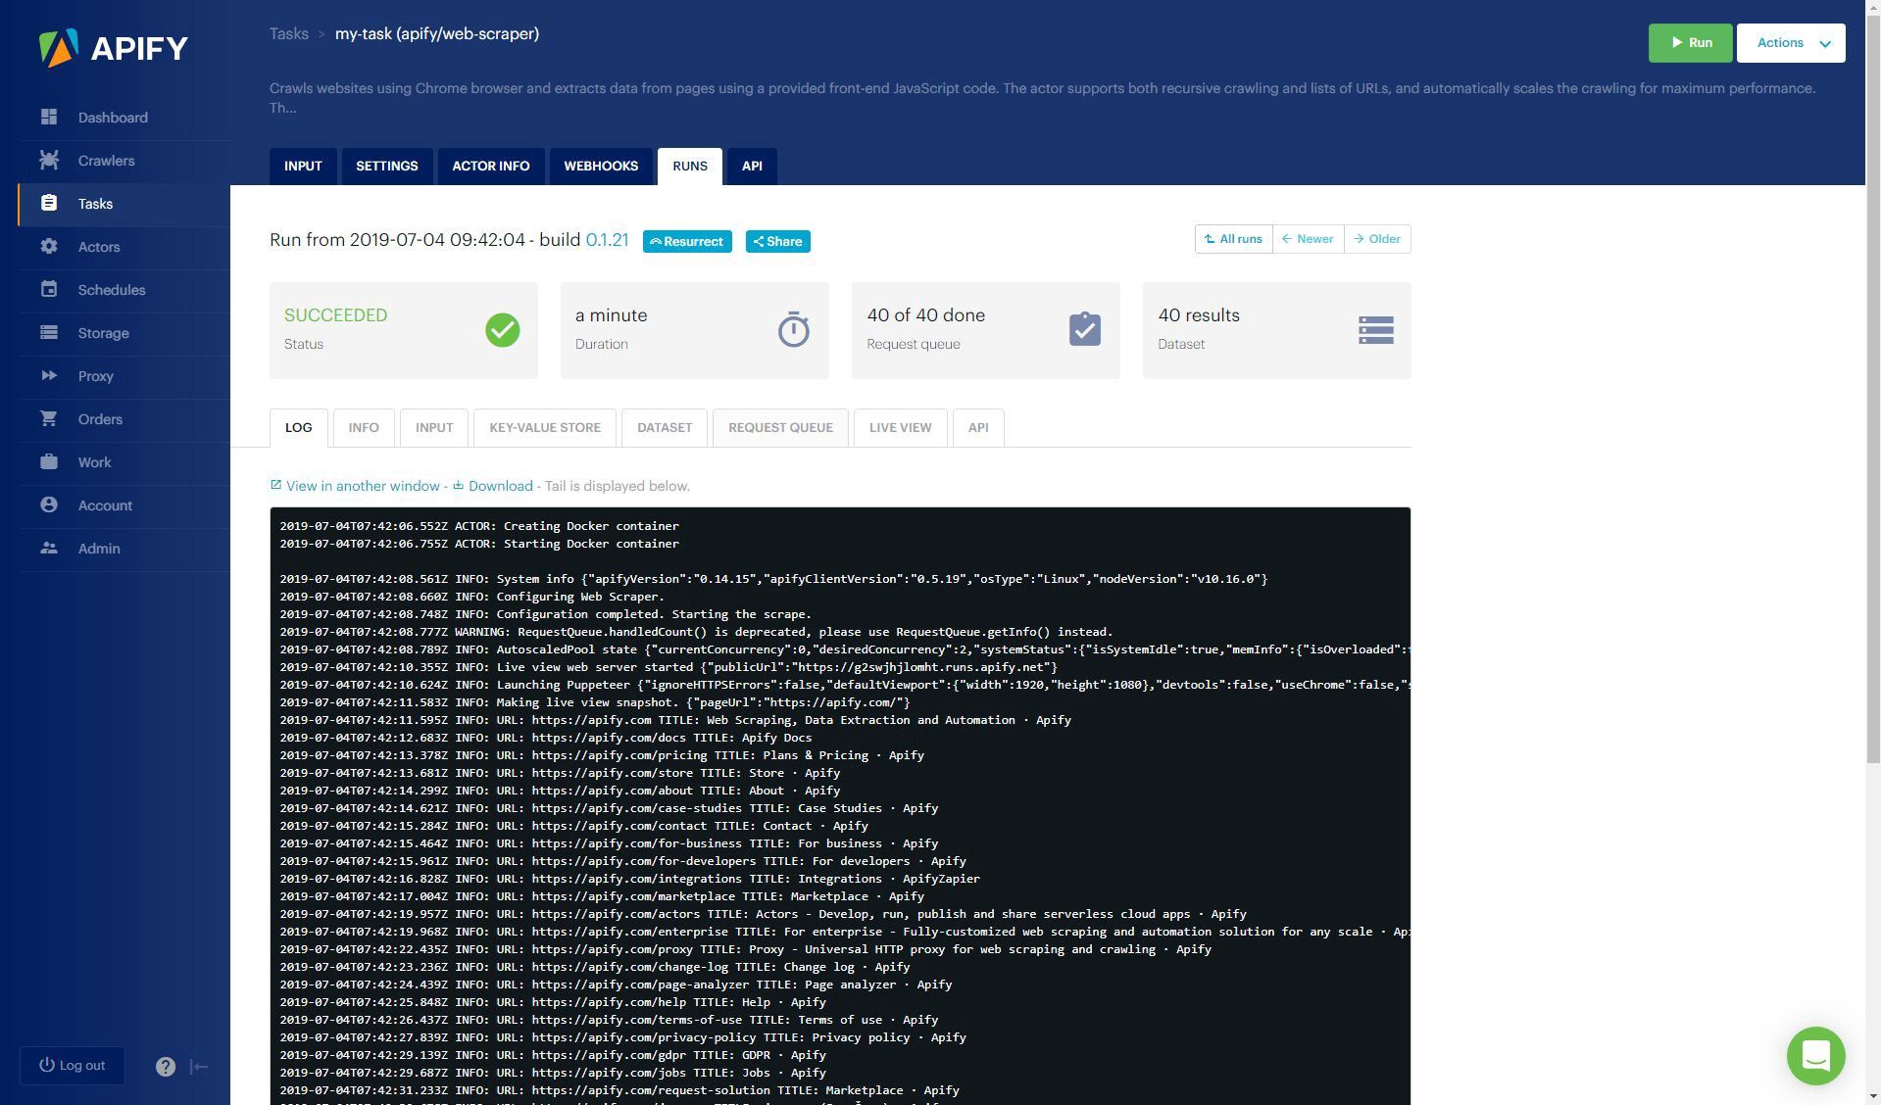Click the download icon beside Download
This screenshot has width=1881, height=1105.
(x=458, y=485)
